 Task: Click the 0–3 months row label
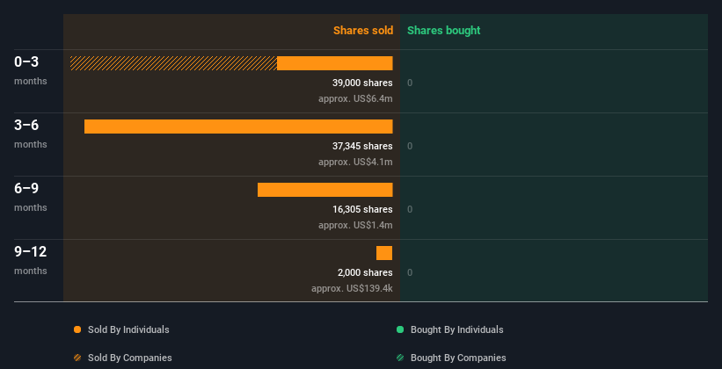pyautogui.click(x=31, y=70)
